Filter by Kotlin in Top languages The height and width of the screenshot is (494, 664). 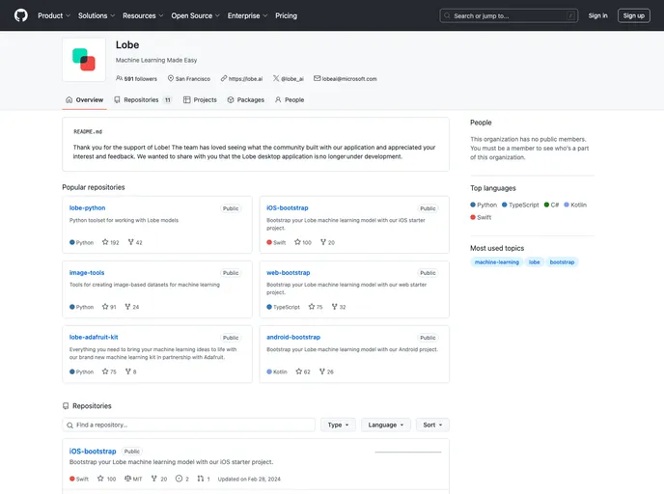[x=575, y=205]
